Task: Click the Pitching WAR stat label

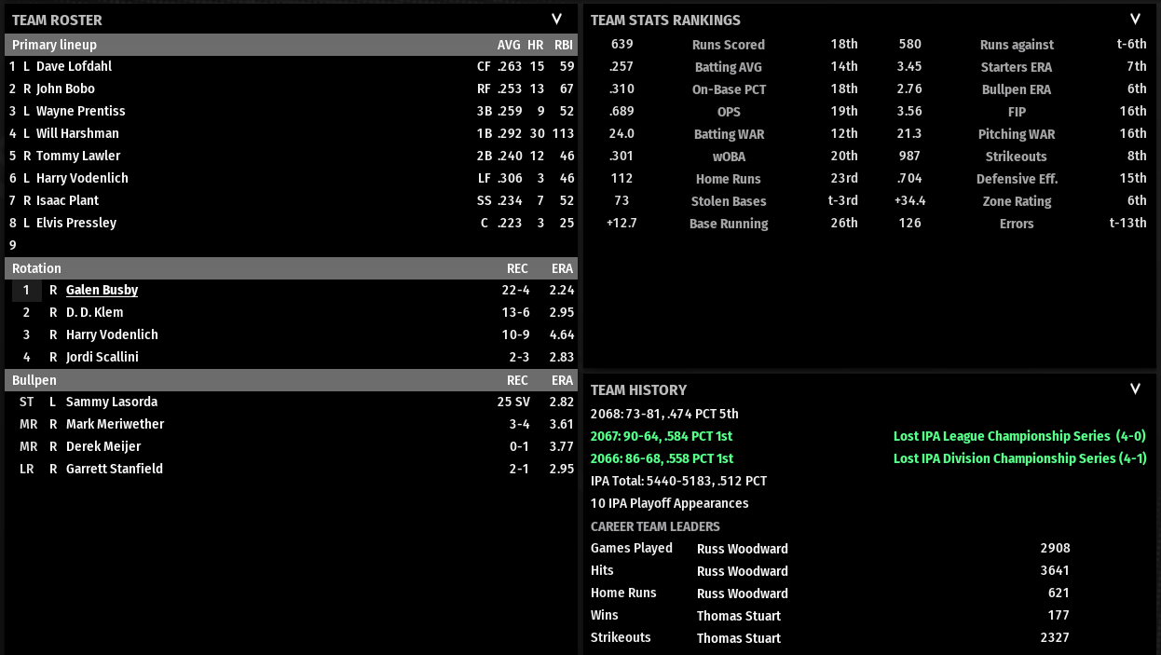Action: [x=1017, y=134]
